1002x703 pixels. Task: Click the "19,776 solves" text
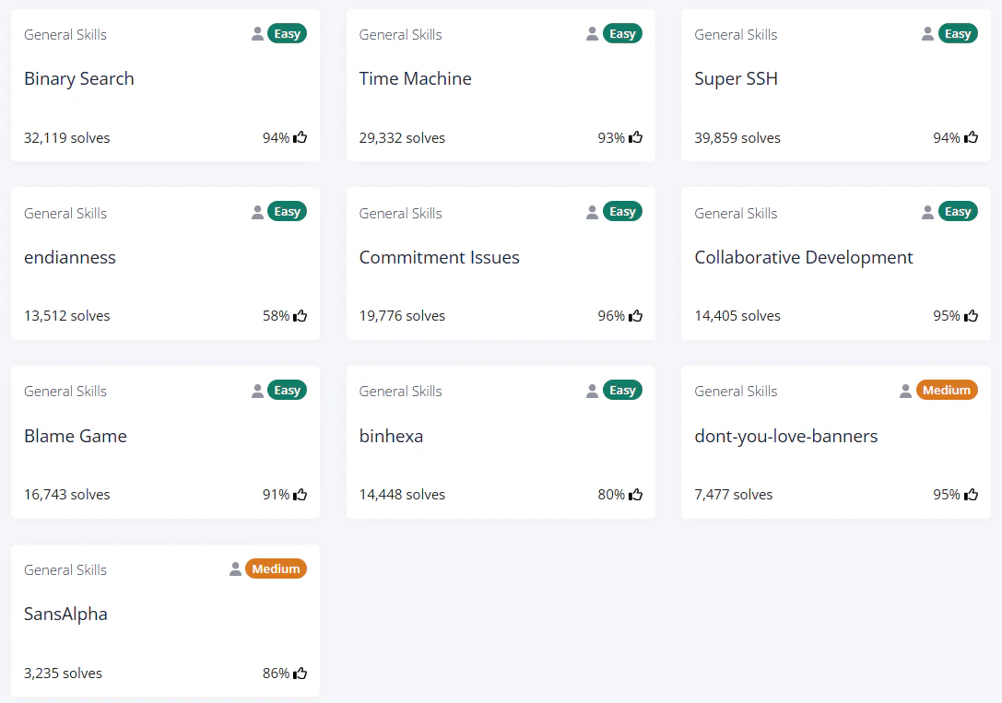402,316
